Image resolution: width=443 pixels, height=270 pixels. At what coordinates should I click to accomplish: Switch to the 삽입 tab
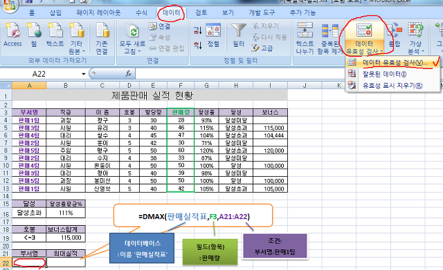[x=55, y=12]
